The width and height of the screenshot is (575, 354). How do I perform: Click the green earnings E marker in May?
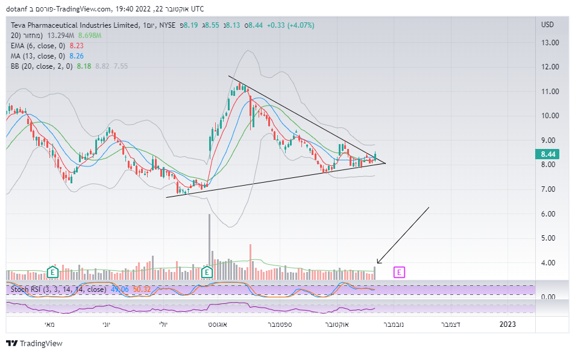coord(53,272)
